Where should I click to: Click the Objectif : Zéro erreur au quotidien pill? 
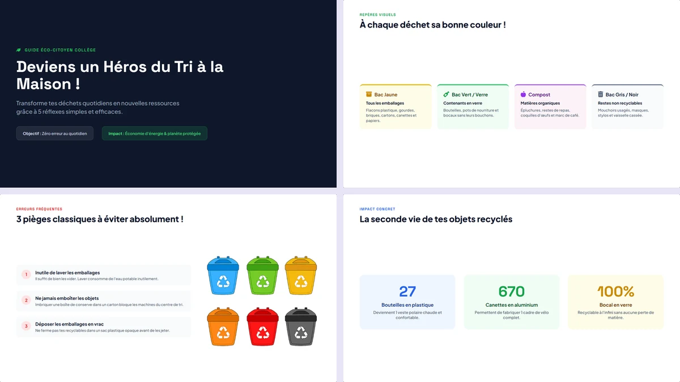[x=55, y=134]
